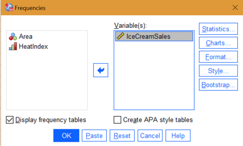Select the IceCreamSales scale variable
The image size is (243, 146).
pos(148,37)
